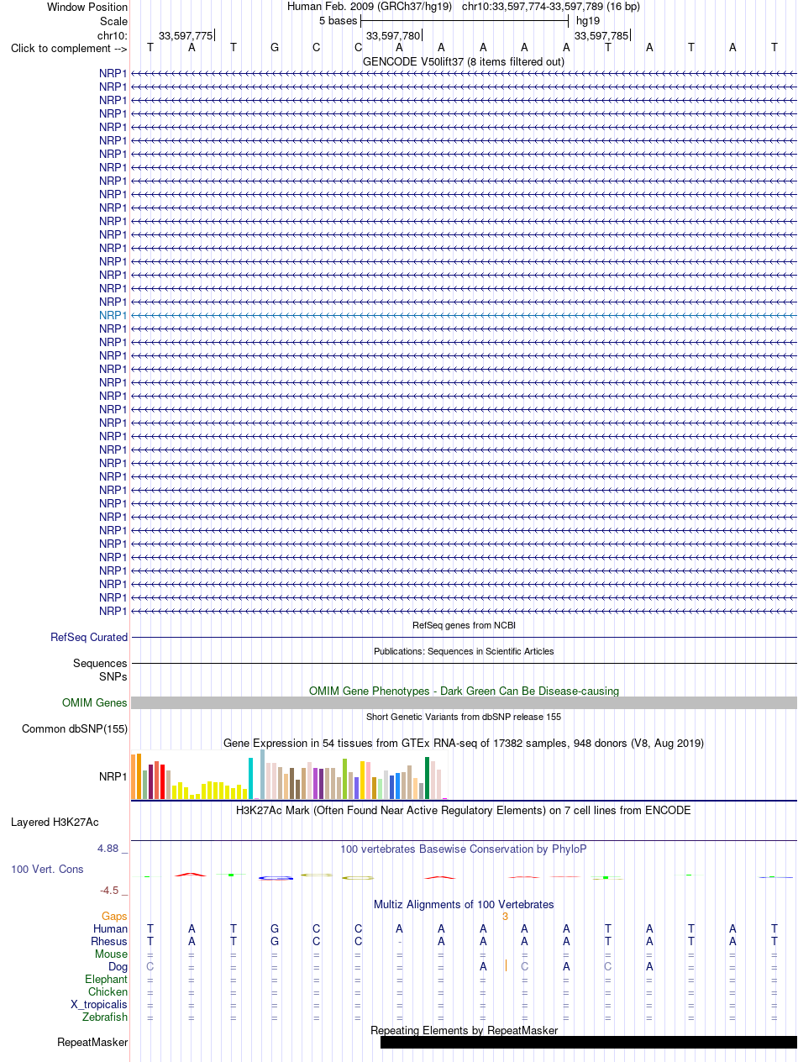
Task: Click the GENCODE V50lift37 track title
Action: 464,61
